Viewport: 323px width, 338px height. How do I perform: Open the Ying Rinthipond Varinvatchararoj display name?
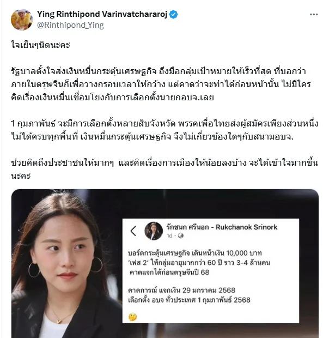point(102,14)
